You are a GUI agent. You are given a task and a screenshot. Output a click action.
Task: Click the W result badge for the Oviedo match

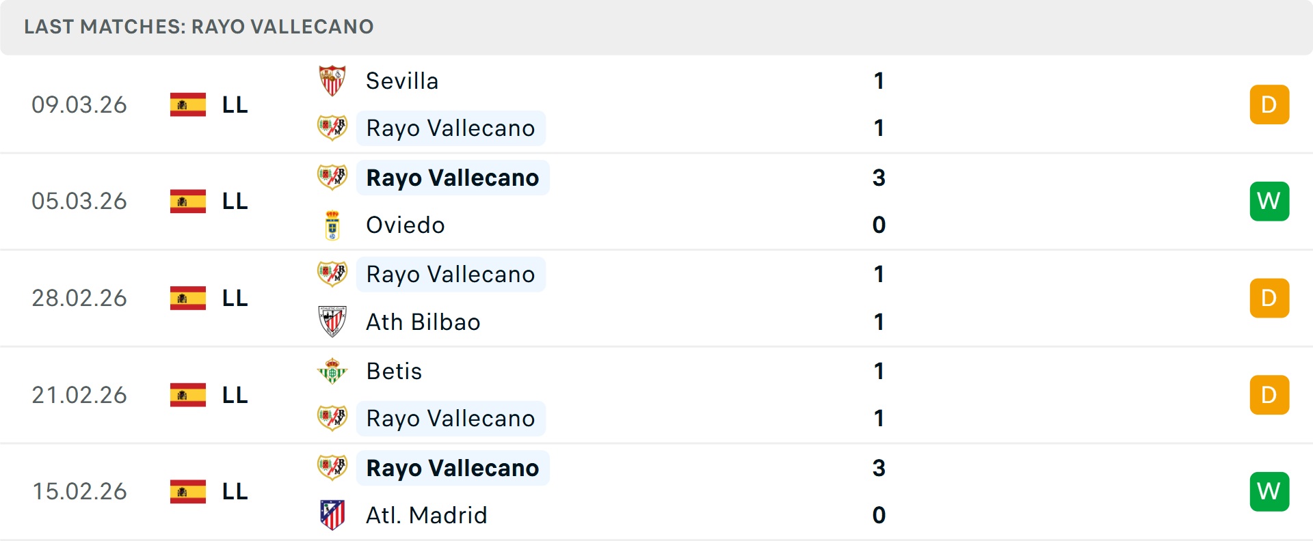(x=1269, y=201)
